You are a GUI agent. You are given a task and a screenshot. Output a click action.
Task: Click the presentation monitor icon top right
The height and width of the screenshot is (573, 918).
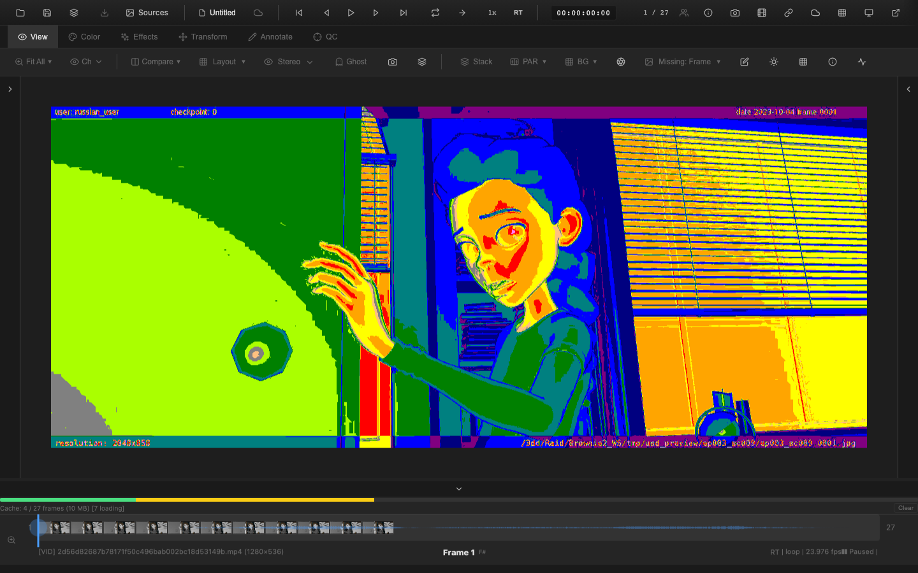pyautogui.click(x=869, y=12)
